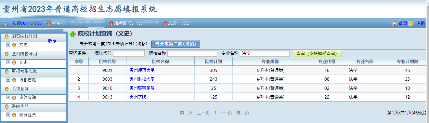The height and width of the screenshot is (123, 429).
Task: Select 填报志愿 in the sidebar
Action: (x=28, y=80)
